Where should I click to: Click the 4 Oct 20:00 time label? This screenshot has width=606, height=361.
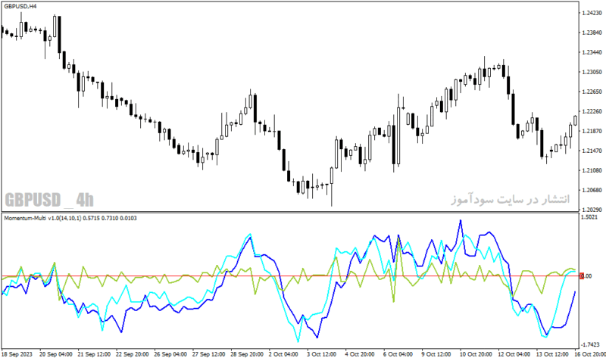click(x=359, y=354)
